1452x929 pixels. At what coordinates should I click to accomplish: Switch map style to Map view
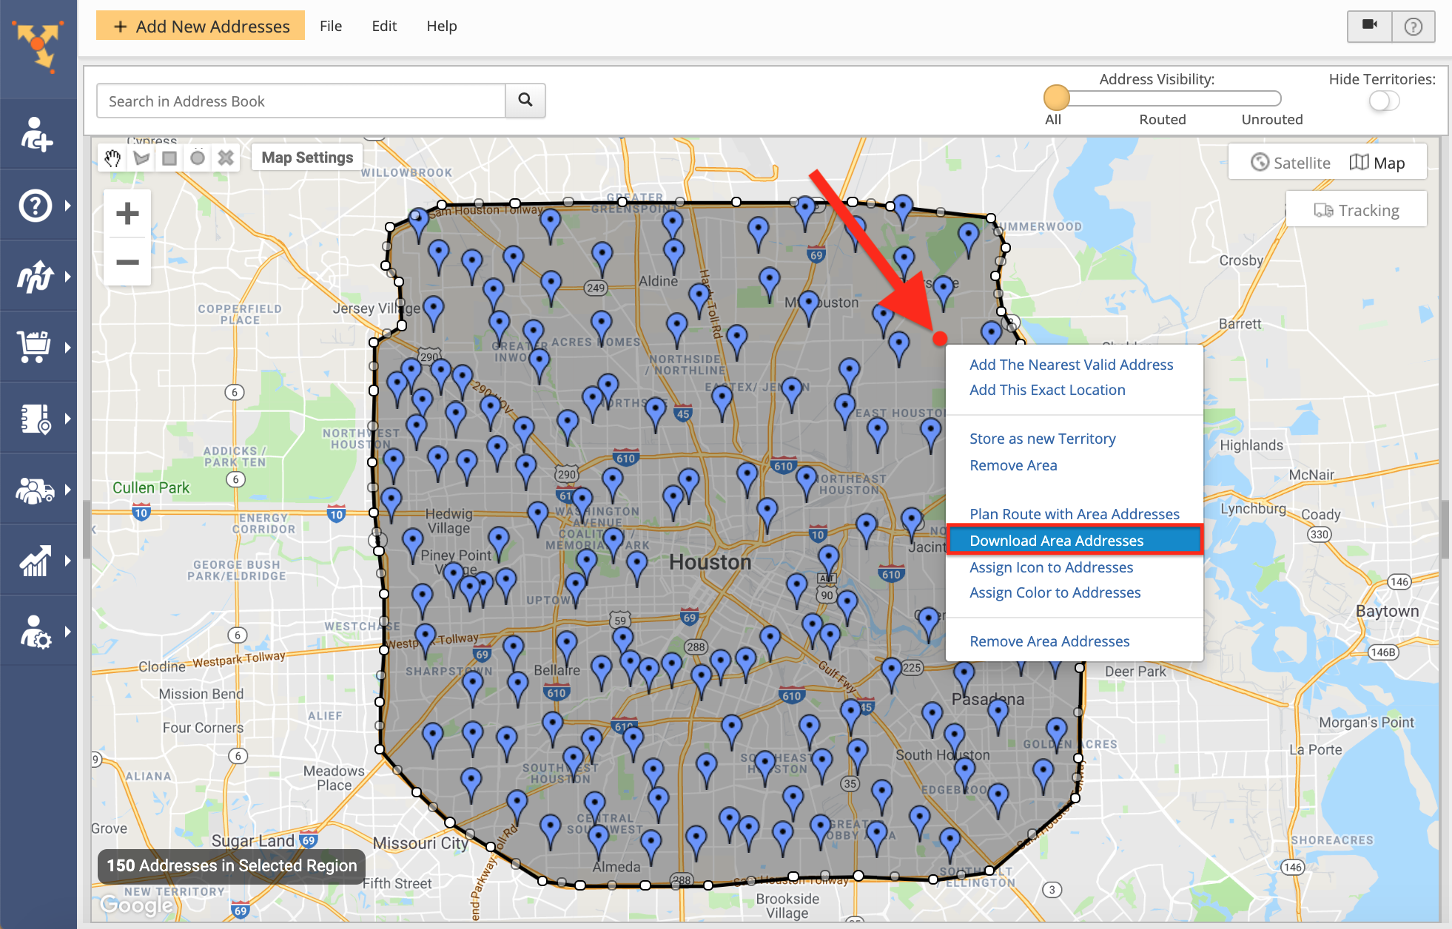1379,162
